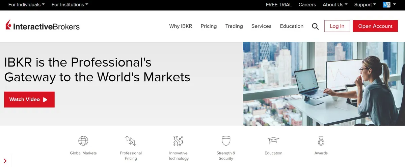Click the red side chevron arrow
The image size is (405, 167).
coord(5,161)
